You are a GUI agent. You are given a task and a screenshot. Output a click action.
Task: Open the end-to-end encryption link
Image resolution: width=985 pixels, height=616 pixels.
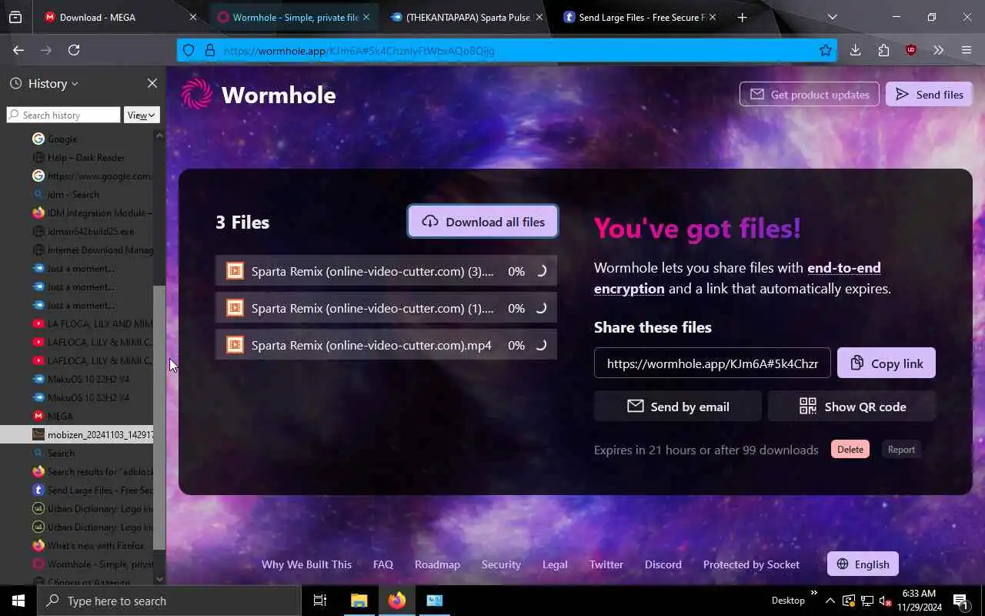(x=737, y=278)
